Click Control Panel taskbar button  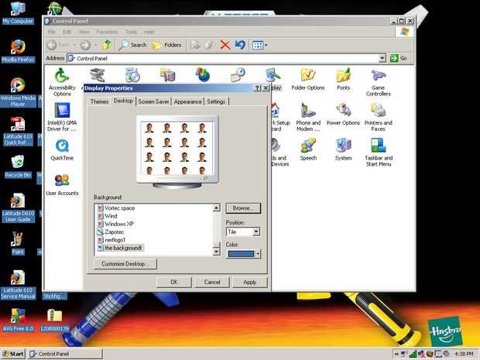64,354
